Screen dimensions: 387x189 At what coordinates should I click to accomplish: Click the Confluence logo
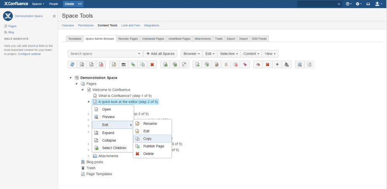pyautogui.click(x=16, y=4)
